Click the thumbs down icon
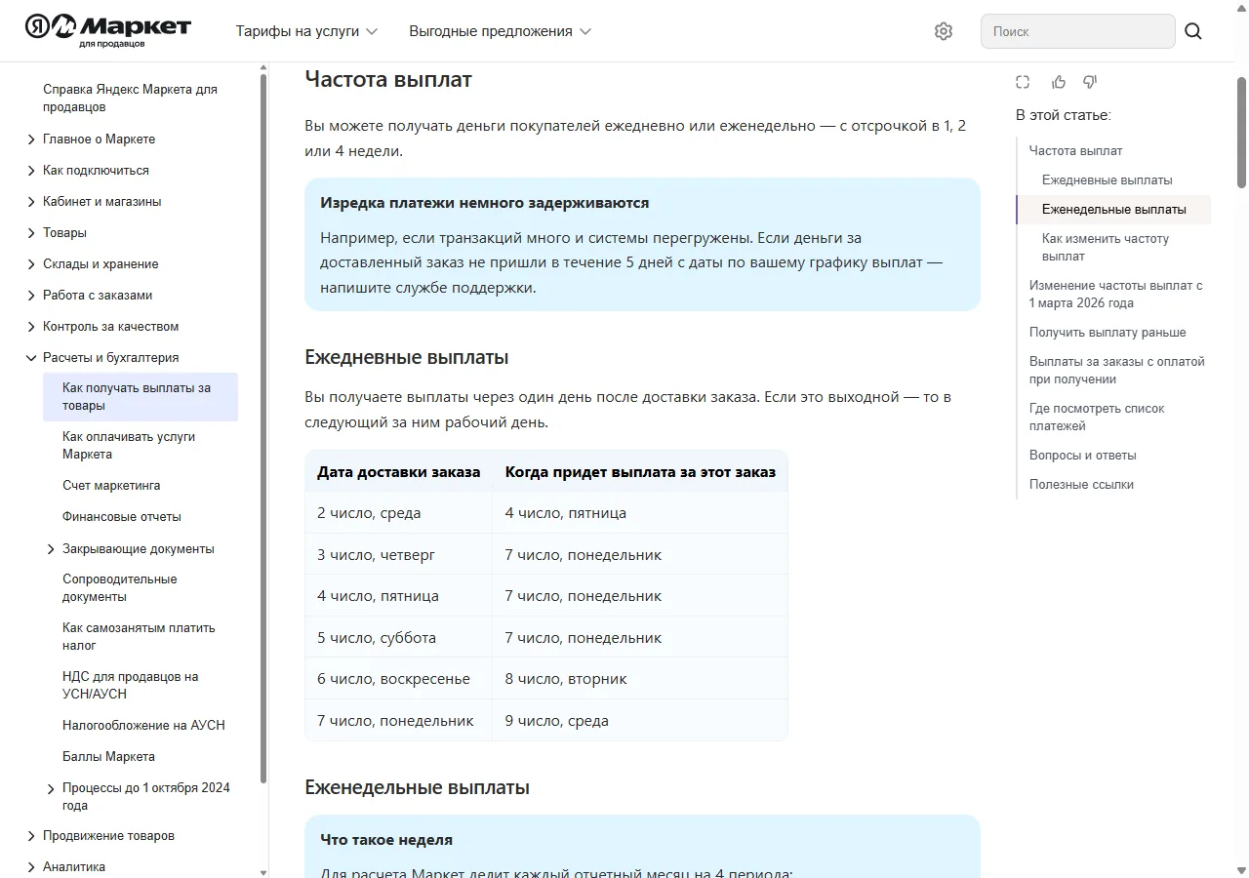 1091,82
